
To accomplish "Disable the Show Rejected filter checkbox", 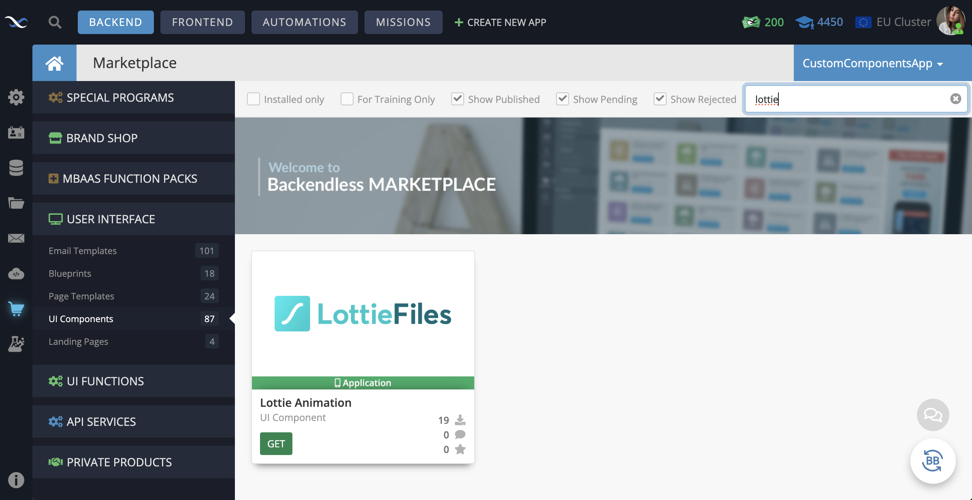I will [x=659, y=99].
